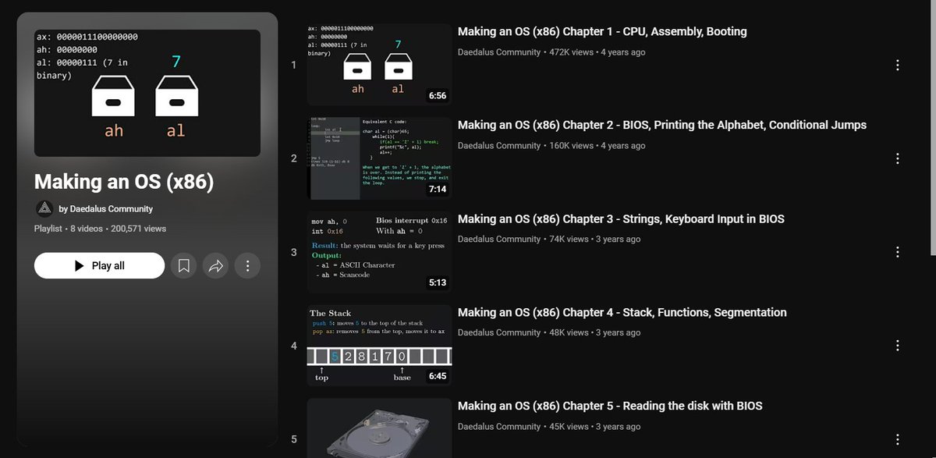Image resolution: width=936 pixels, height=458 pixels.
Task: Click the '160K views • 4 years ago' text
Action: pos(597,146)
